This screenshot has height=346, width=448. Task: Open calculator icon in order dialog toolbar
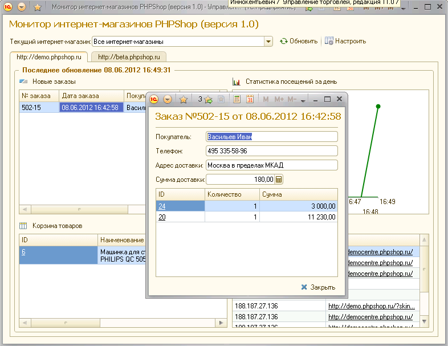coord(237,99)
